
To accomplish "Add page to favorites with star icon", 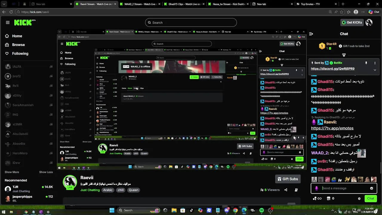I will [x=341, y=12].
